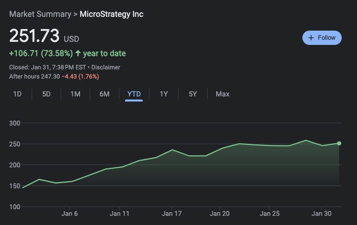This screenshot has height=225, width=357.
Task: Click the year to date label
Action: (104, 53)
